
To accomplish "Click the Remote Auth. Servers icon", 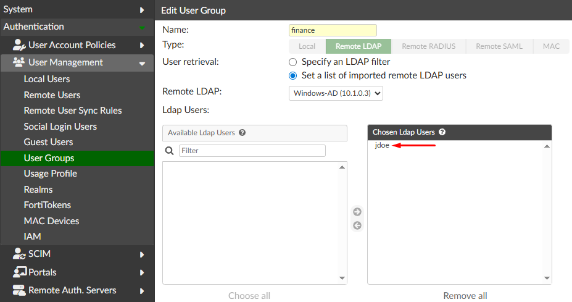I will (x=19, y=290).
